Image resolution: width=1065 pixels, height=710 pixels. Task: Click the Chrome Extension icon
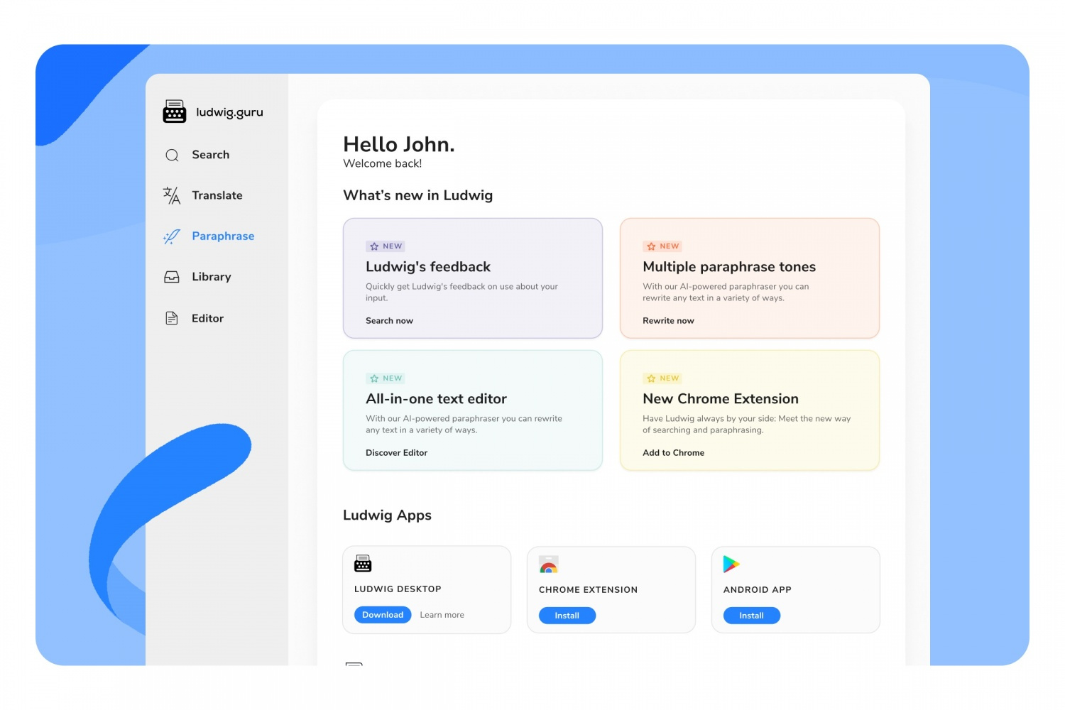(548, 564)
